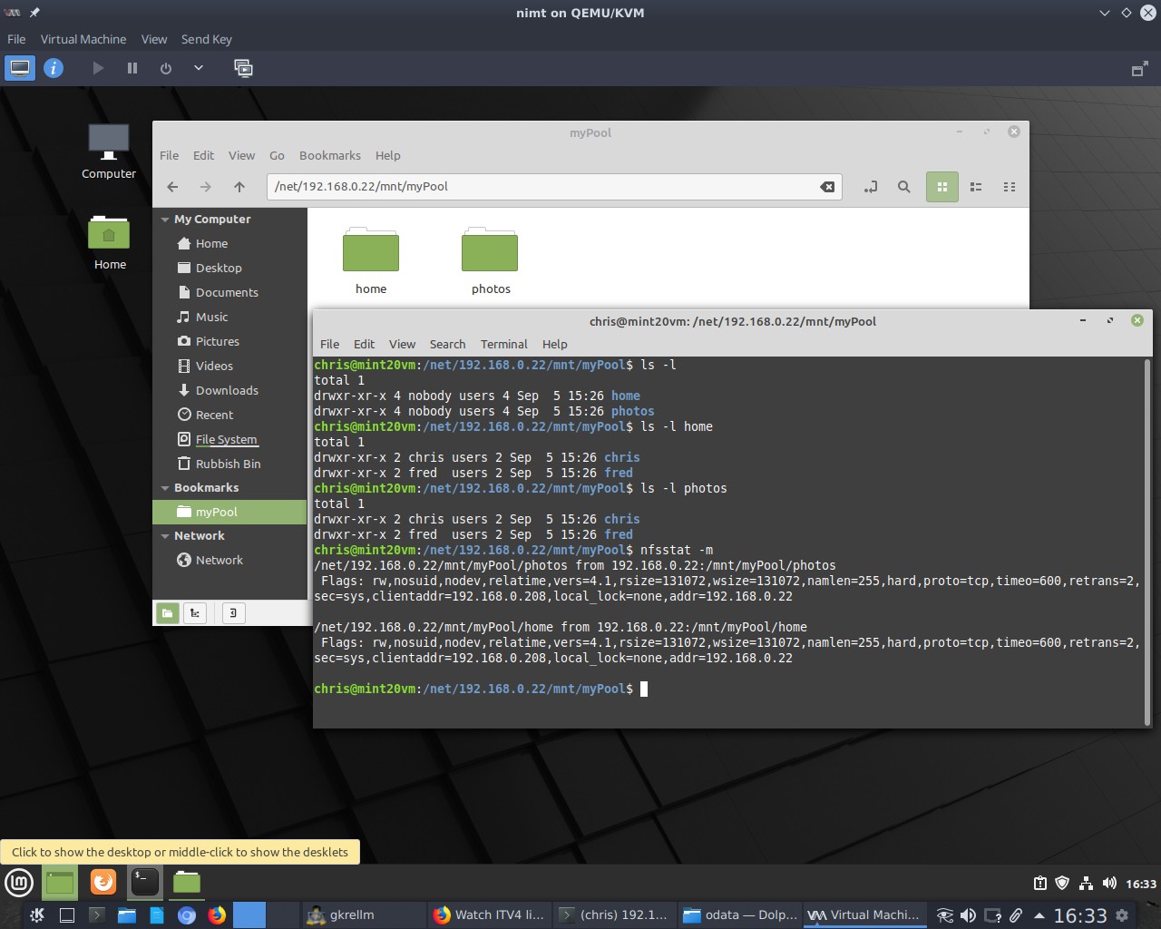Viewport: 1161px width, 929px height.
Task: Open Rubbish Bin in the sidebar
Action: 230,464
